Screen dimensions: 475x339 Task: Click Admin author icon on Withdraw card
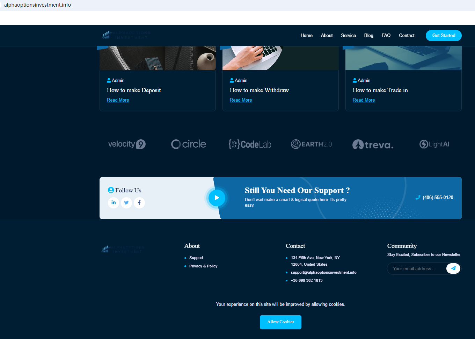point(232,80)
